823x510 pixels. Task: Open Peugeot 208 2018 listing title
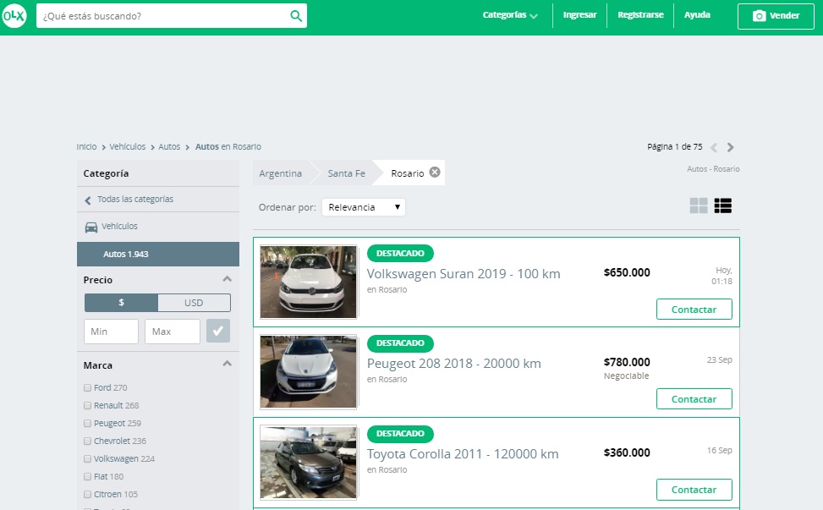tap(453, 364)
